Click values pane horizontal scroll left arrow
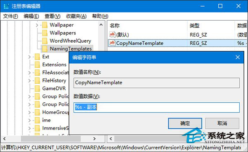 pos(111,139)
